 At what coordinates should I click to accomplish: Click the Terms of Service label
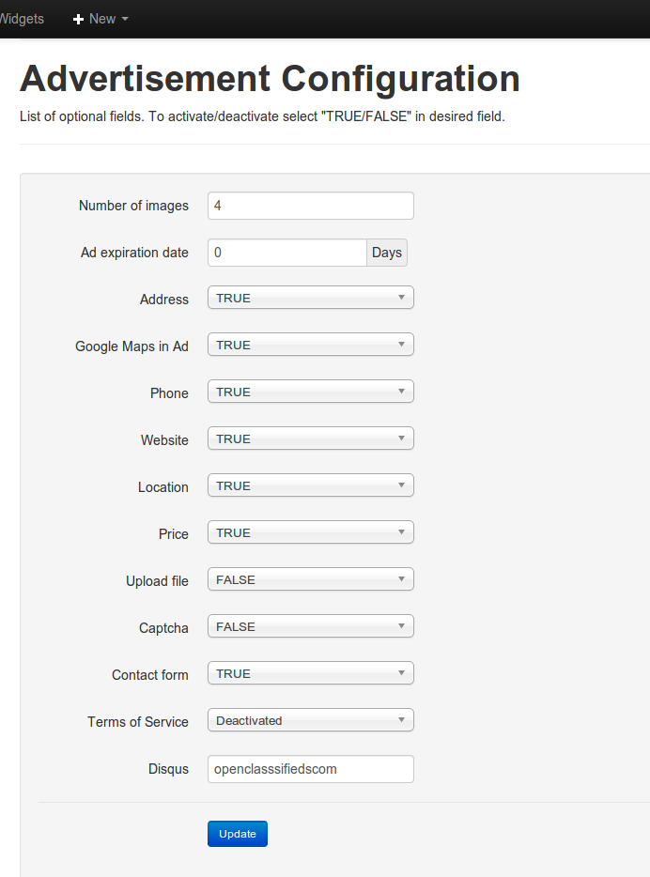click(138, 722)
